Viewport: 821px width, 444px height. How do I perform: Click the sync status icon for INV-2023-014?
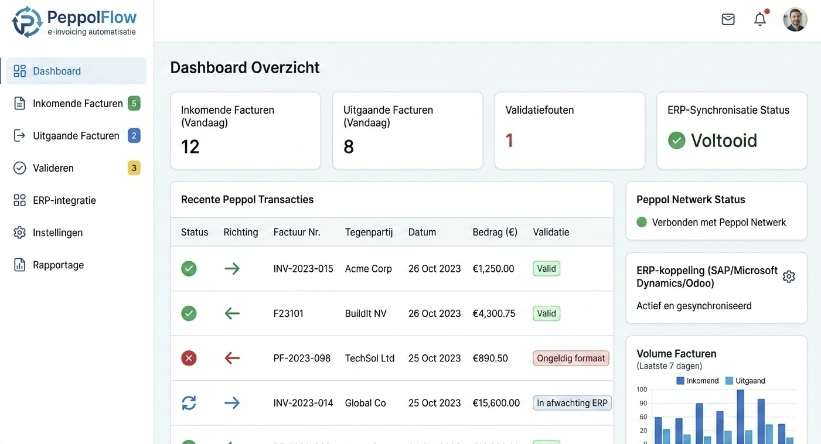click(189, 403)
